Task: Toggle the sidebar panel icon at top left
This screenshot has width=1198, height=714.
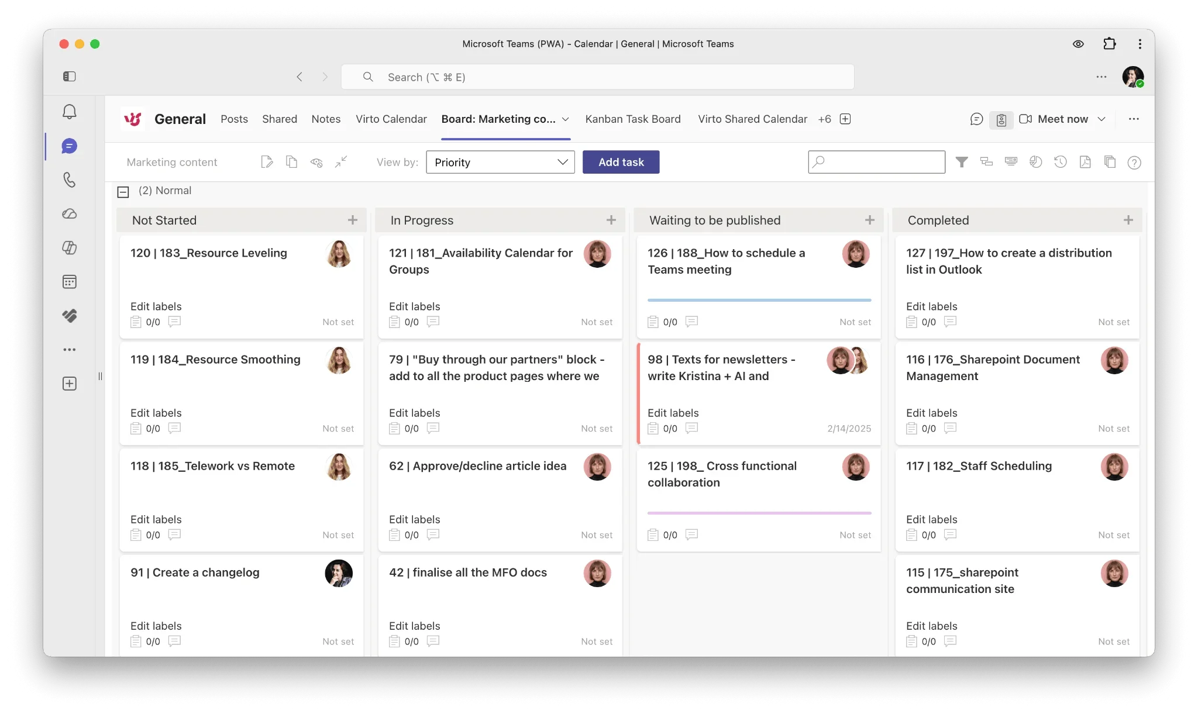Action: pyautogui.click(x=69, y=76)
